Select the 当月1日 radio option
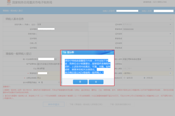The width and height of the screenshot is (175, 116). click(125, 78)
